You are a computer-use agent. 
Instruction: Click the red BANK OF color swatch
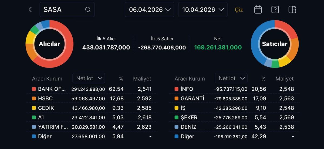(x=34, y=89)
